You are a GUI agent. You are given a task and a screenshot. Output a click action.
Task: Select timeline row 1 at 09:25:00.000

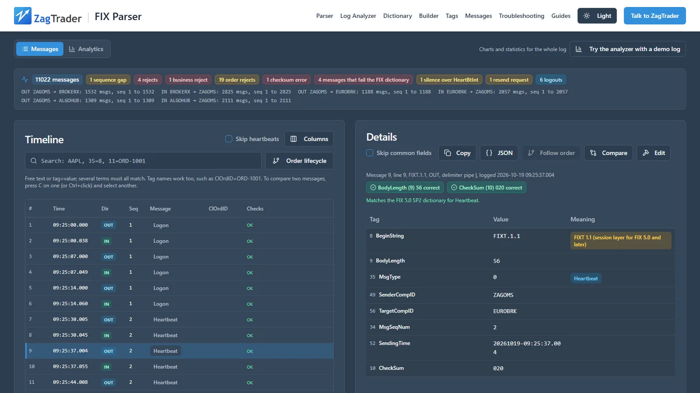pos(179,225)
